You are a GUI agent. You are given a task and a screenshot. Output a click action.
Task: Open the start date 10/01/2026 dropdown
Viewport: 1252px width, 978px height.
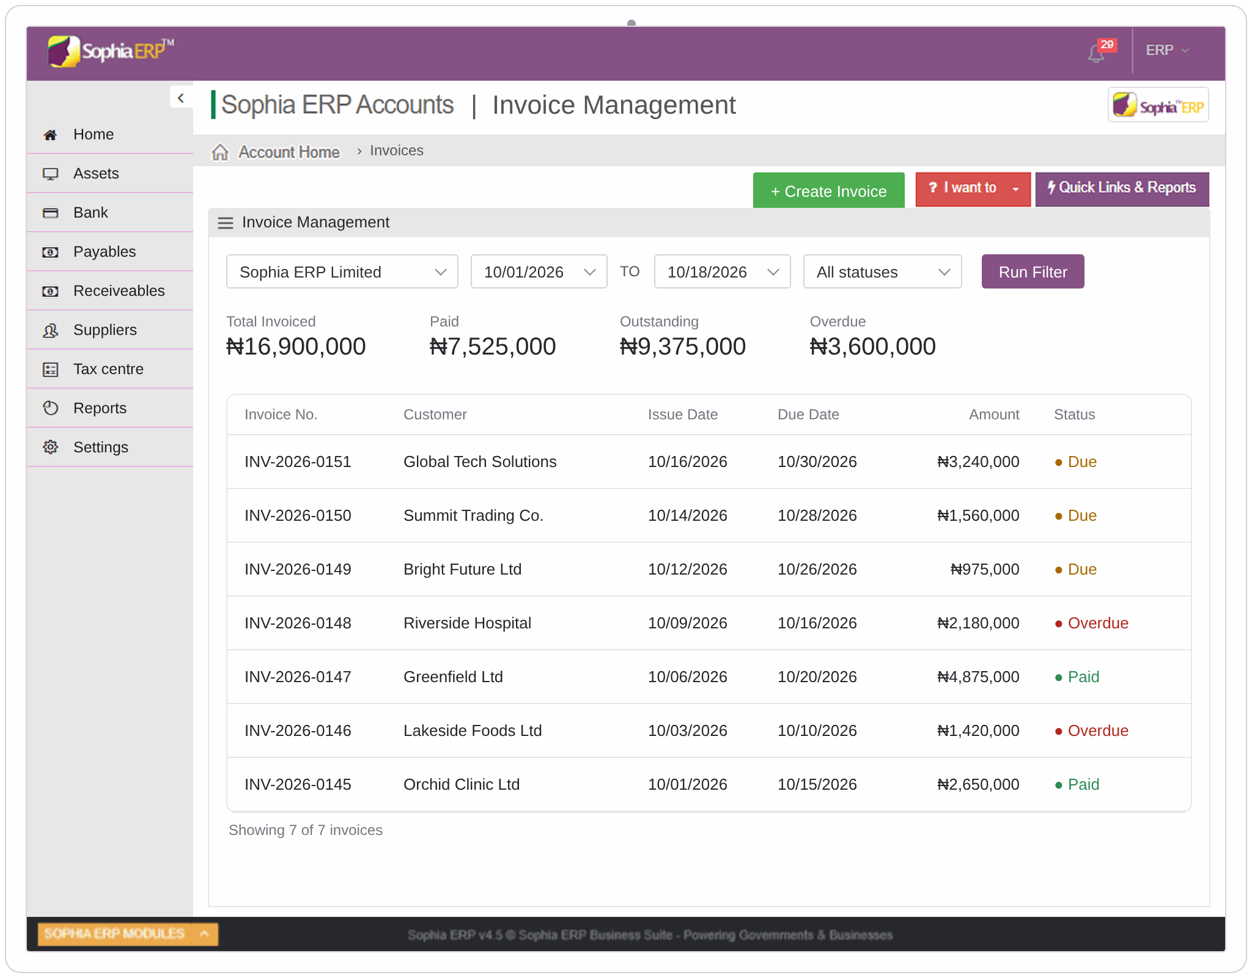pyautogui.click(x=539, y=272)
